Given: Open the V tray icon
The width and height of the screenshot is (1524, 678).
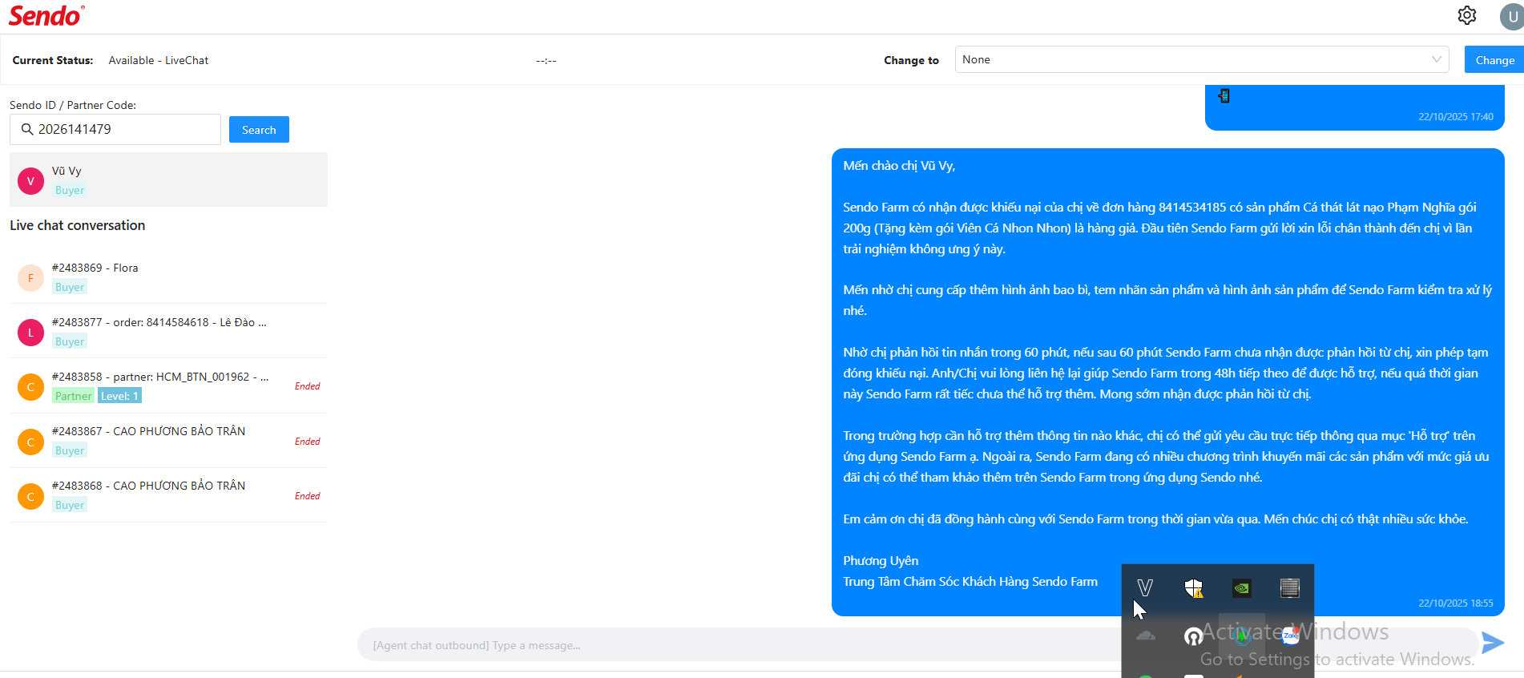Looking at the screenshot, I should pos(1145,587).
